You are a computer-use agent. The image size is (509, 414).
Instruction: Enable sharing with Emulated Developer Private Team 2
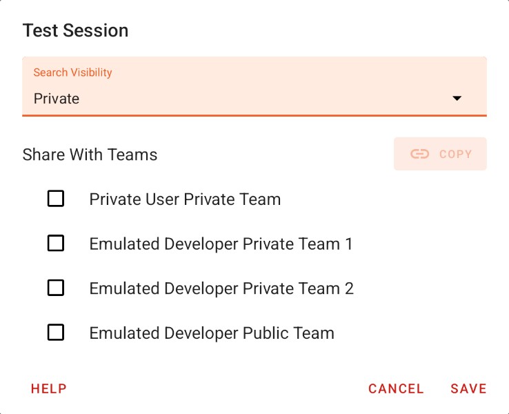55,288
